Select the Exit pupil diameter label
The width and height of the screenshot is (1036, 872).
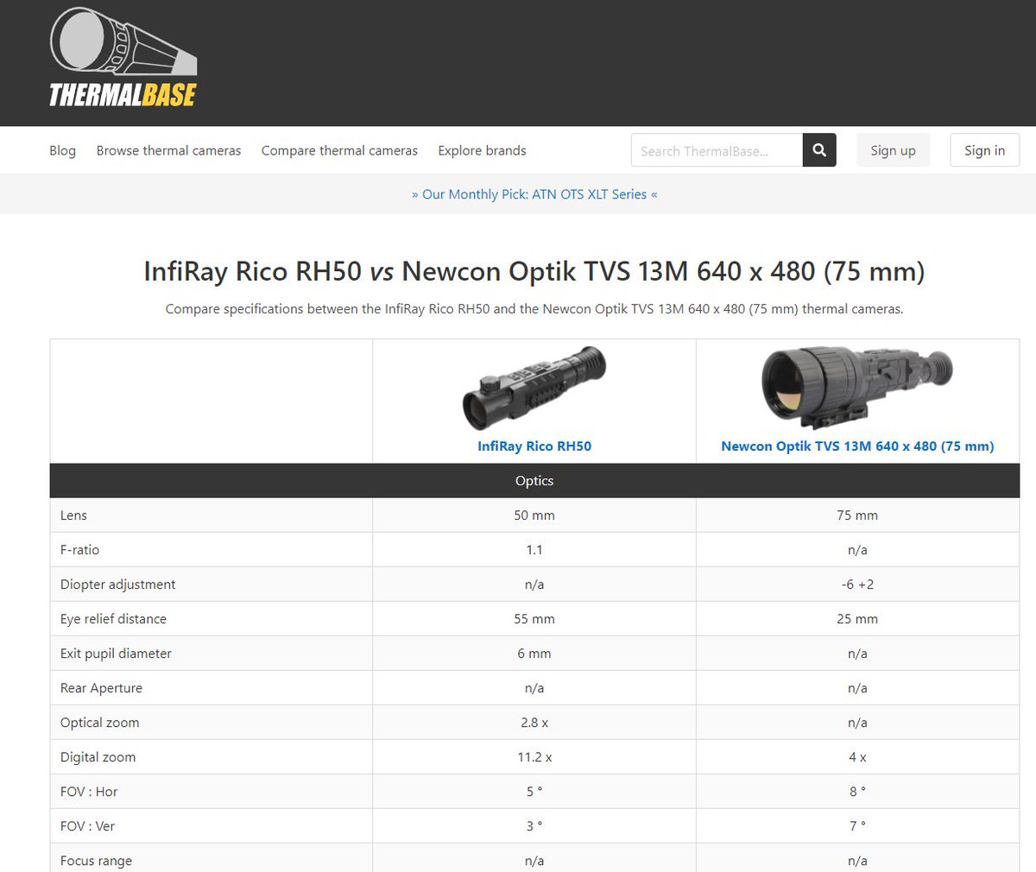(x=116, y=654)
